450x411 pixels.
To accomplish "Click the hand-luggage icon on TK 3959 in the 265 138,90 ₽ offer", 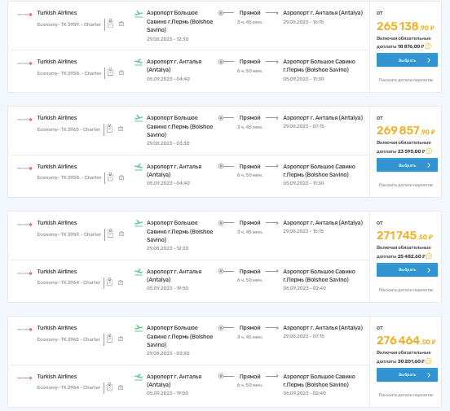I will 121,24.
